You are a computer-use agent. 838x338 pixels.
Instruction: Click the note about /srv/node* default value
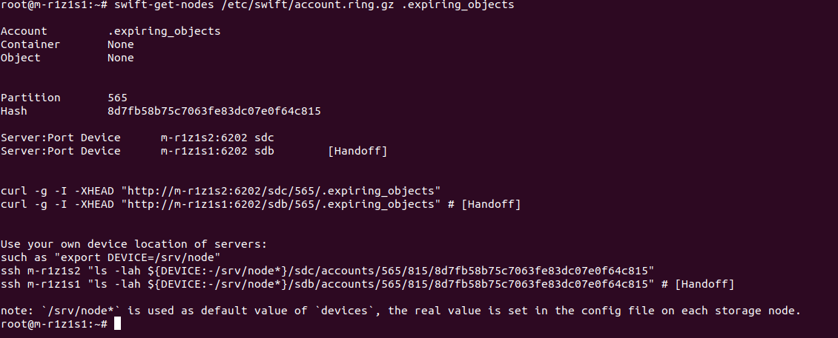coord(400,311)
